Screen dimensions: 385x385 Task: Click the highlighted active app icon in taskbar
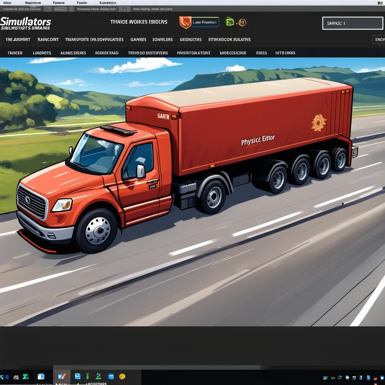point(62,376)
